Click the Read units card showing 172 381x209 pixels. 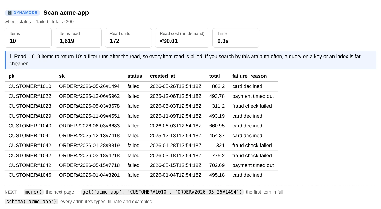[128, 38]
